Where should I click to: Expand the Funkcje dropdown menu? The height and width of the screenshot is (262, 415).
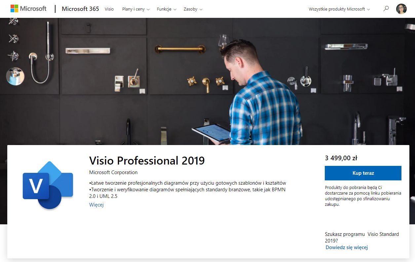[167, 9]
